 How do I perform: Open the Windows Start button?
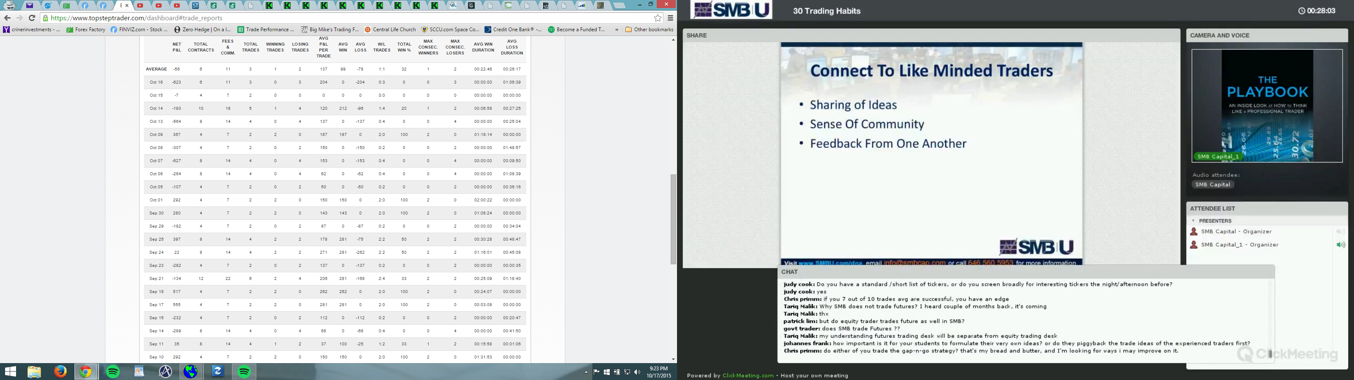pyautogui.click(x=10, y=372)
